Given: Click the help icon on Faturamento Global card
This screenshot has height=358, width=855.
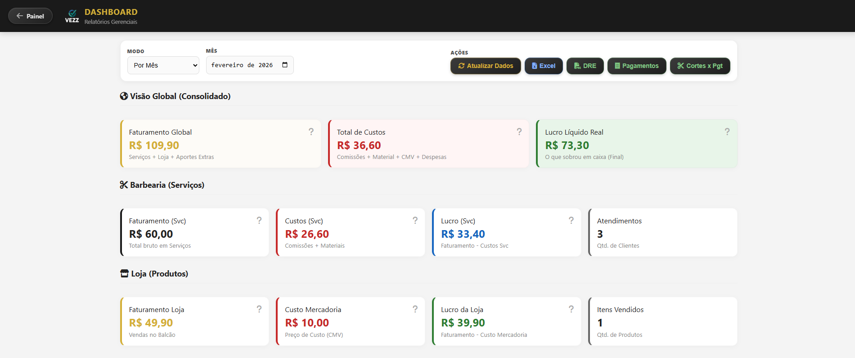Looking at the screenshot, I should [311, 131].
